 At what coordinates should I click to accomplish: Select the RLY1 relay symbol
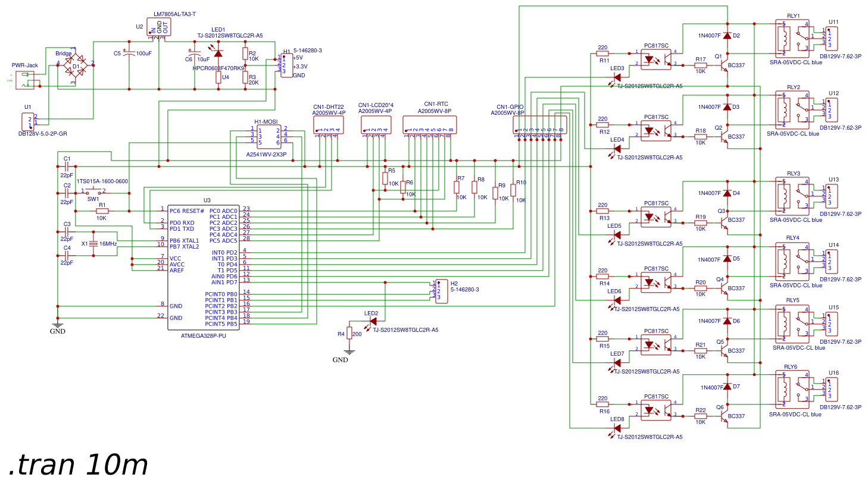point(793,39)
